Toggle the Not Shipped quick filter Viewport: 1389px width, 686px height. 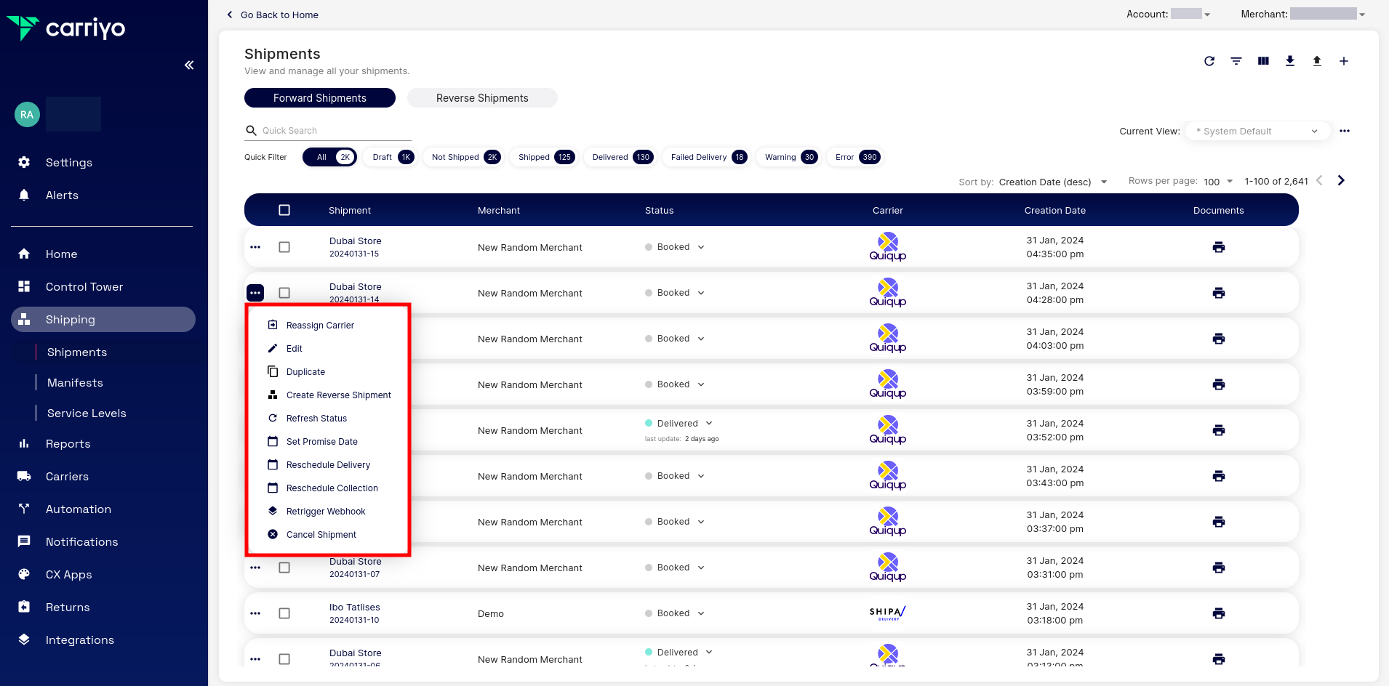(463, 157)
